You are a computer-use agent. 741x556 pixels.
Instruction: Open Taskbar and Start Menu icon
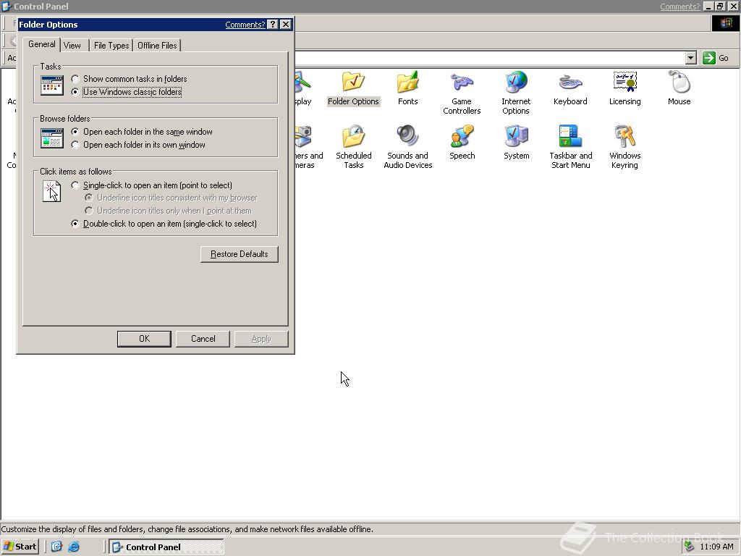tap(570, 147)
